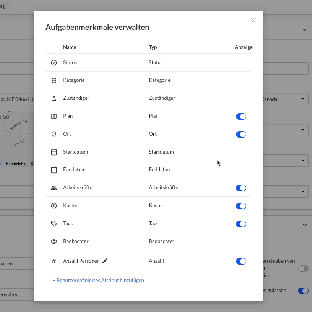Close the Aufgabenmerkmale verwalten dialog

253,21
